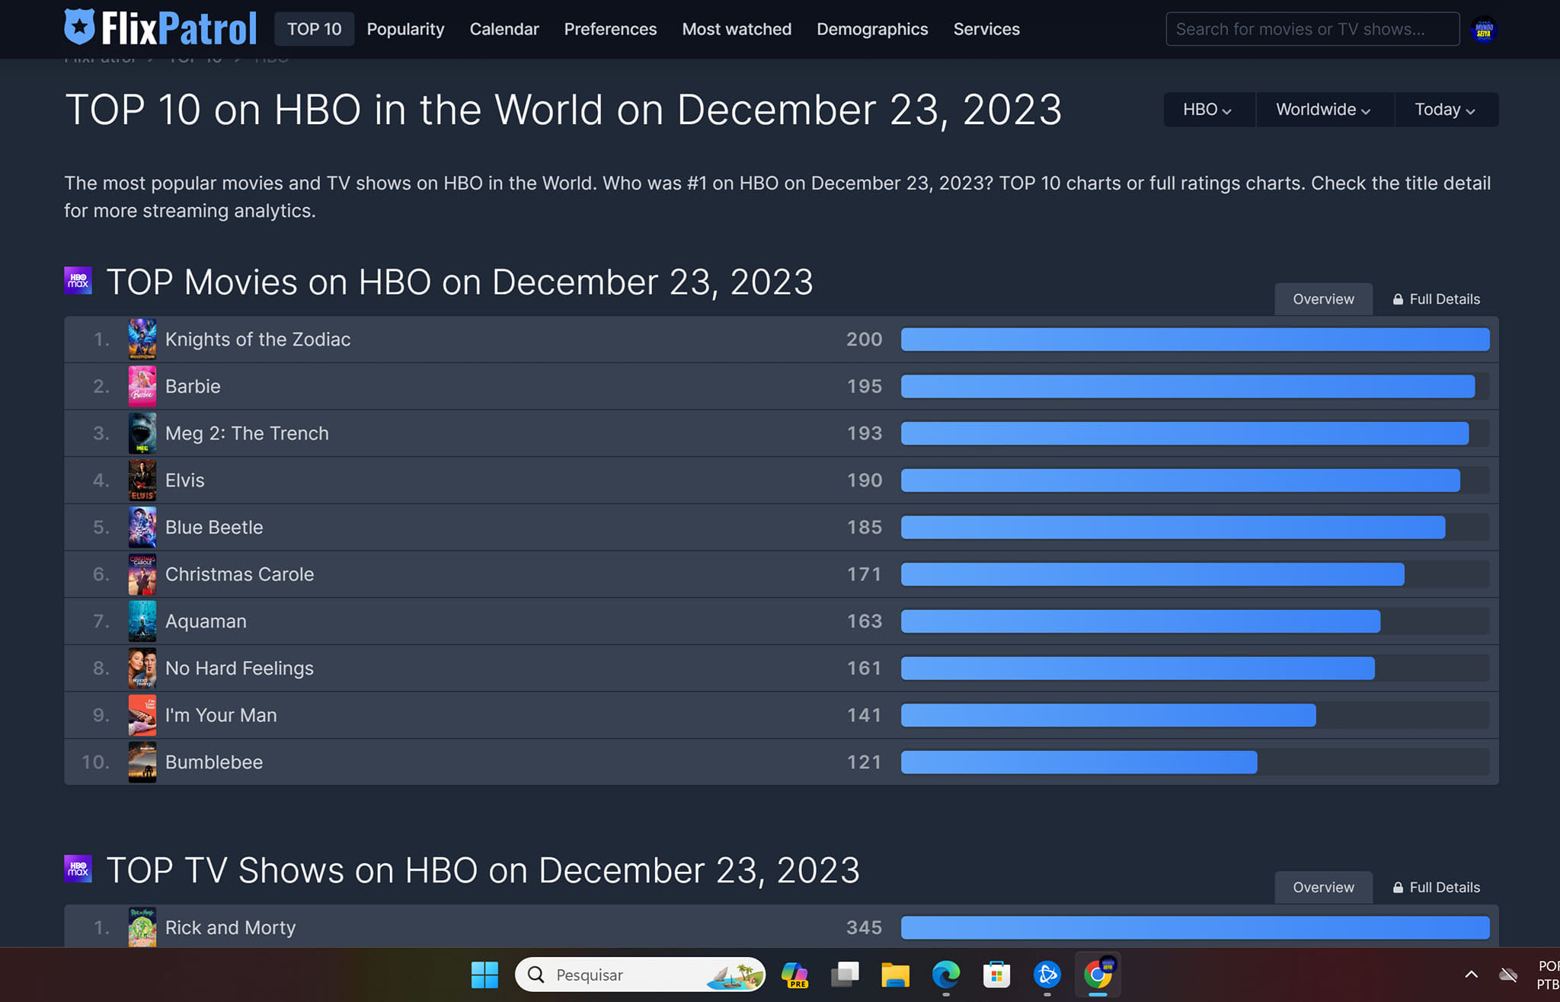The height and width of the screenshot is (1002, 1560).
Task: Open Knights of the Zodiac title link
Action: (x=257, y=340)
